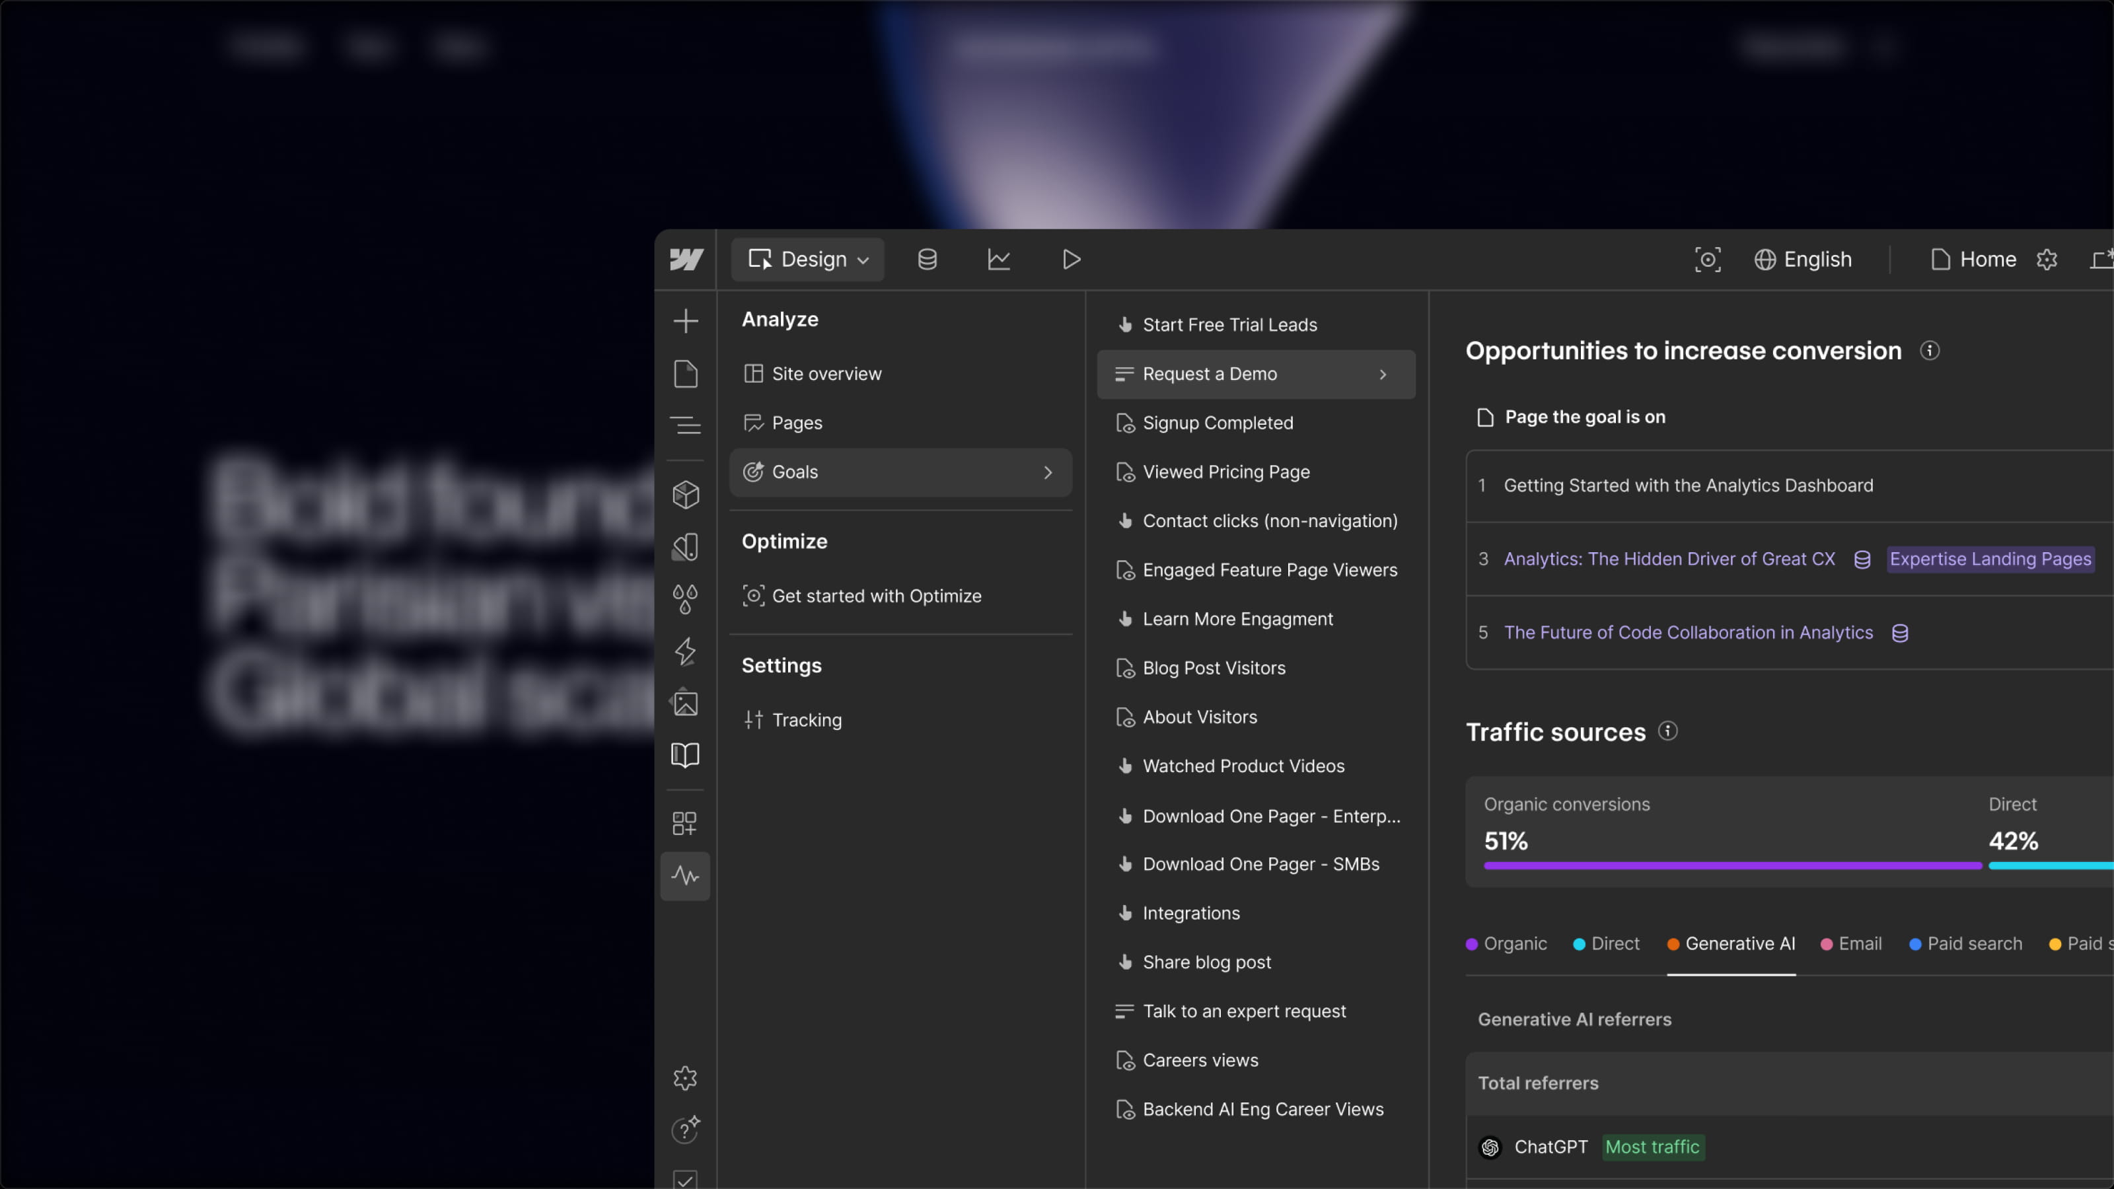Select the Components cube icon
This screenshot has width=2114, height=1189.
[685, 494]
